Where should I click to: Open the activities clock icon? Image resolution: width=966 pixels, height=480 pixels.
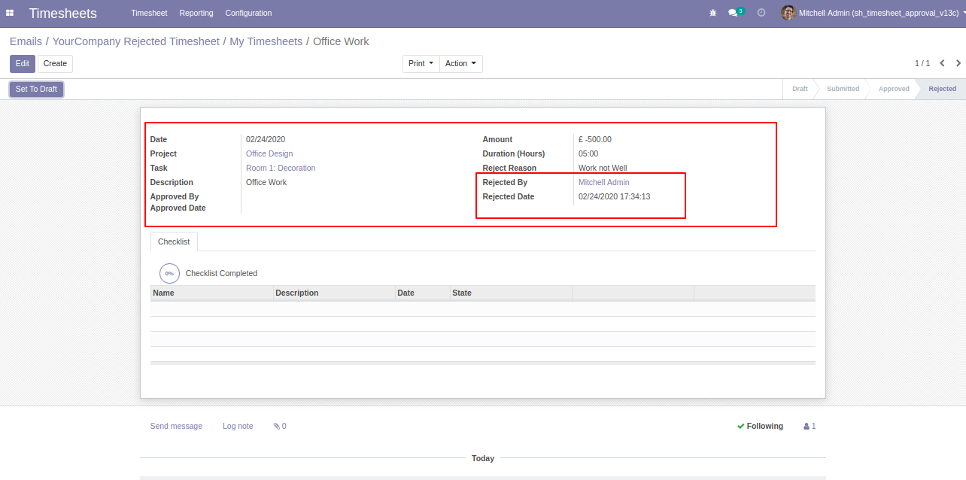pos(761,13)
